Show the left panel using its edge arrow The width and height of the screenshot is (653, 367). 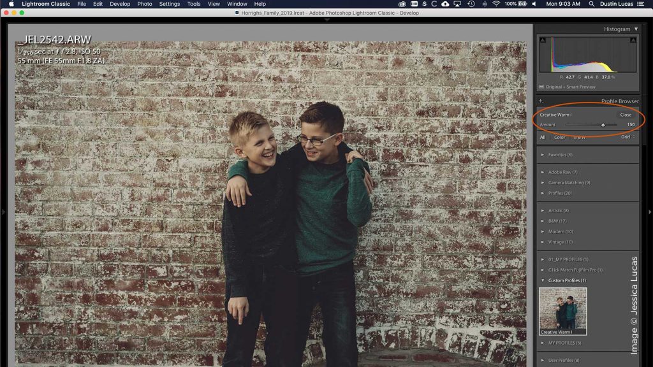click(x=4, y=212)
